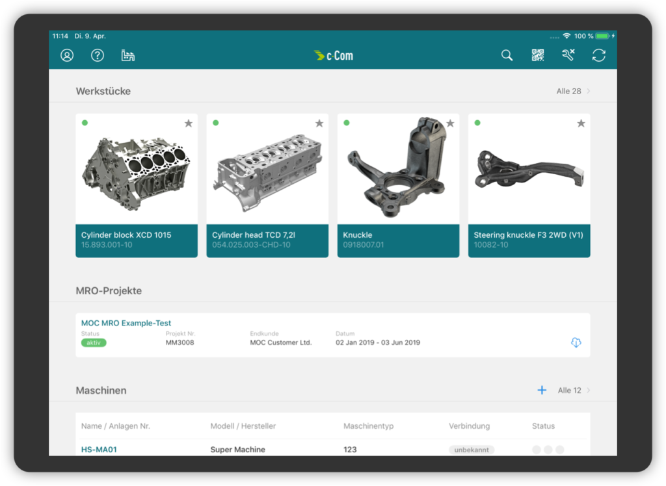Click the factory machine overview icon
This screenshot has width=666, height=486.
point(128,56)
